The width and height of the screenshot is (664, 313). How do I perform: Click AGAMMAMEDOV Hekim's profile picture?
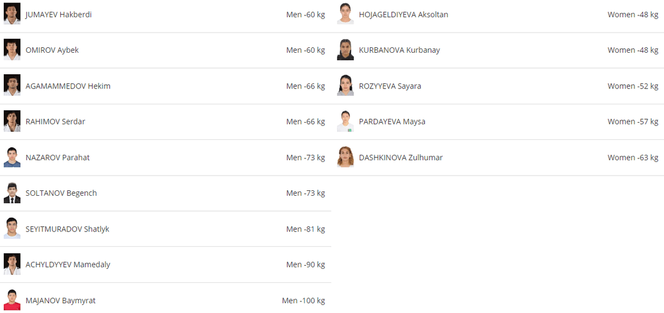(x=12, y=85)
